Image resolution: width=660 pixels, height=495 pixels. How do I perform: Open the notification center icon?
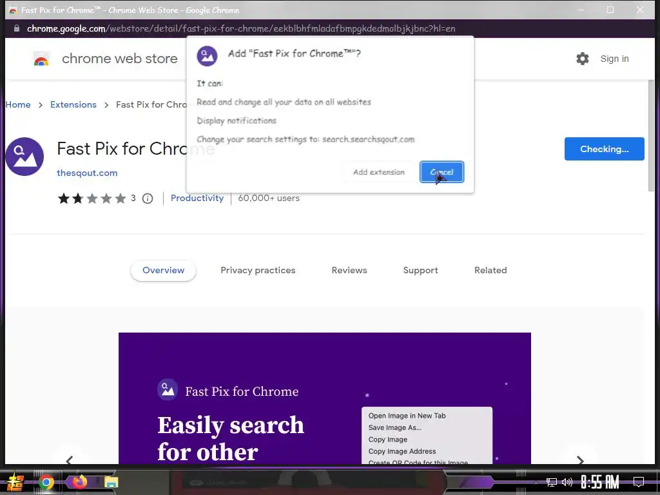pos(639,482)
